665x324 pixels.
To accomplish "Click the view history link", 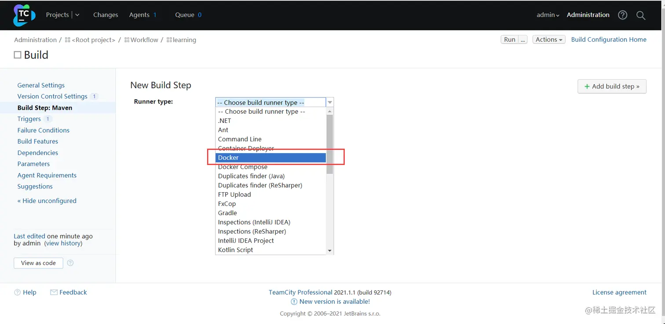I will [63, 243].
